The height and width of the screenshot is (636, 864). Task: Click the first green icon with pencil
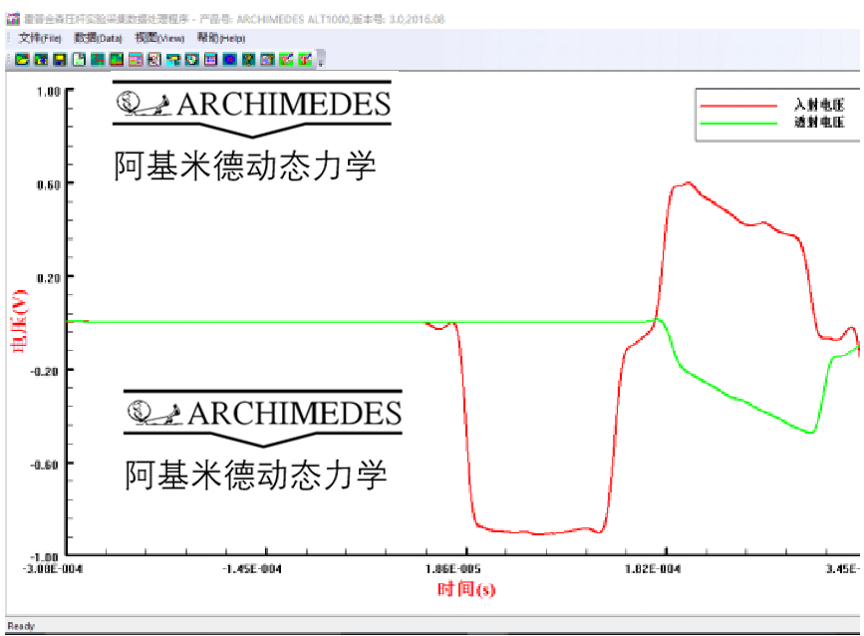pyautogui.click(x=286, y=60)
